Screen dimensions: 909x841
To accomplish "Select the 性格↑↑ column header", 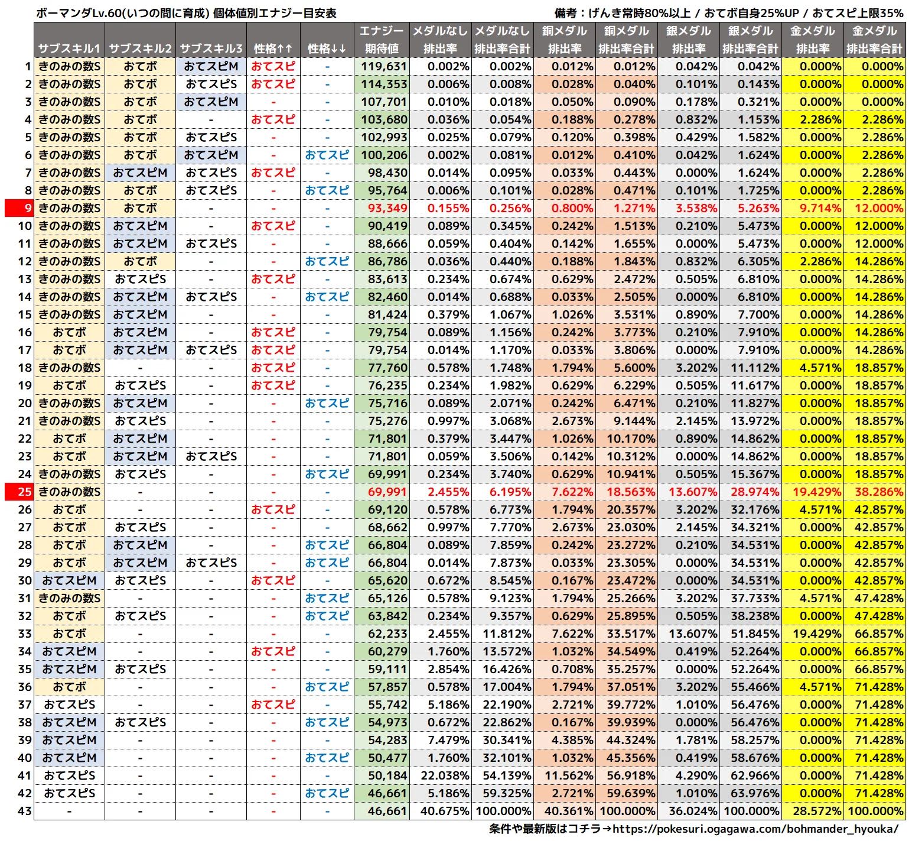I will 273,48.
